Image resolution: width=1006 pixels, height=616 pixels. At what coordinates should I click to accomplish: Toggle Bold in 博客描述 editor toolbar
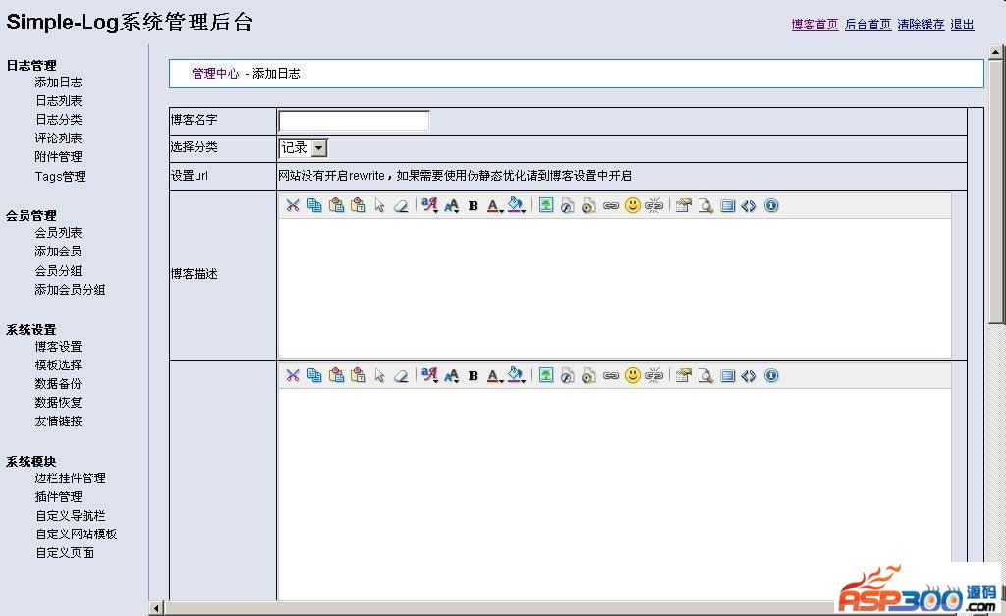click(473, 206)
